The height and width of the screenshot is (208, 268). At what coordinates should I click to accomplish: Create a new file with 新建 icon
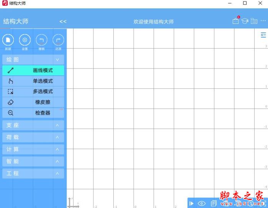point(8,40)
